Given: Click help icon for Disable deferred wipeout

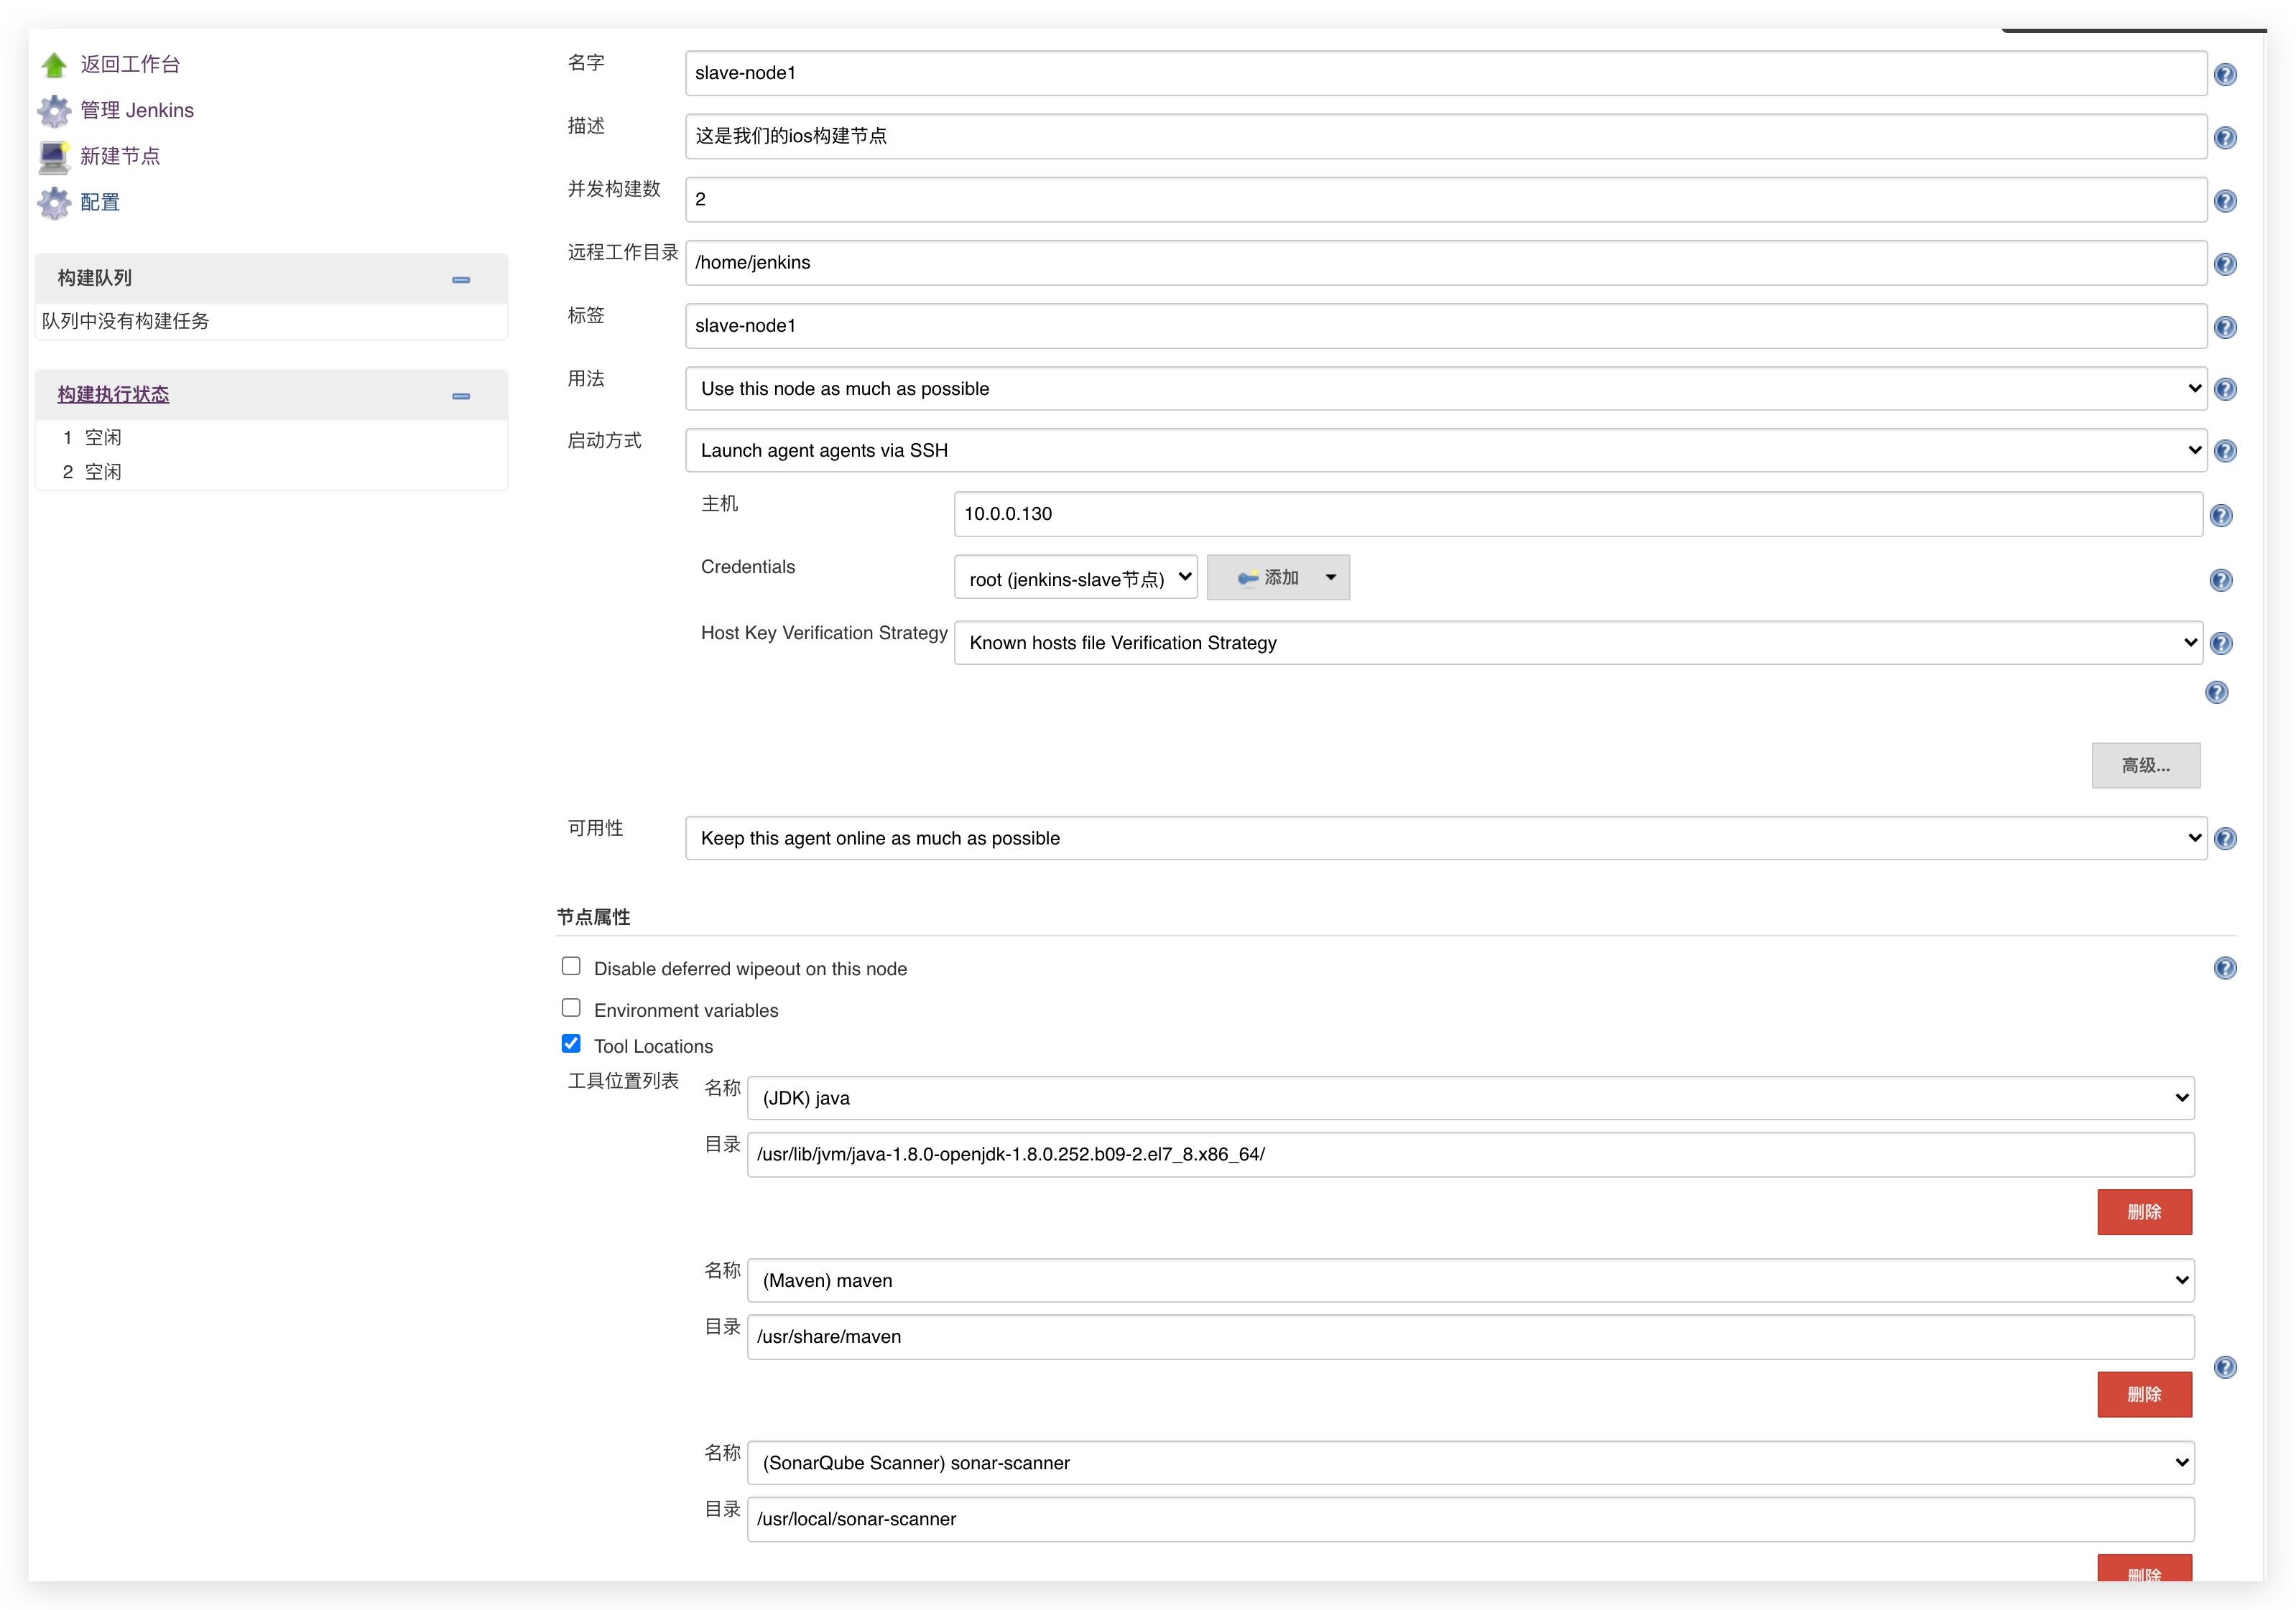Looking at the screenshot, I should pos(2225,969).
